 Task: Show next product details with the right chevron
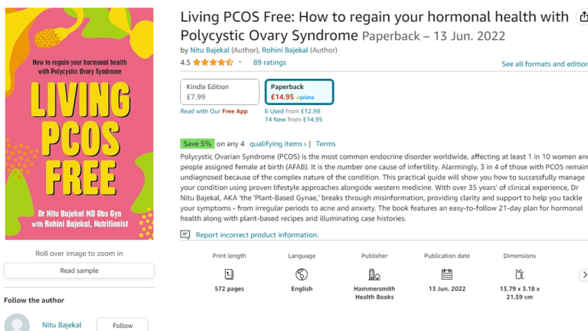click(584, 275)
